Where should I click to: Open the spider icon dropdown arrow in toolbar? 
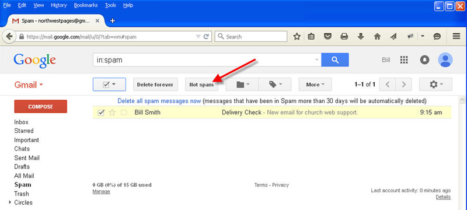423,37
